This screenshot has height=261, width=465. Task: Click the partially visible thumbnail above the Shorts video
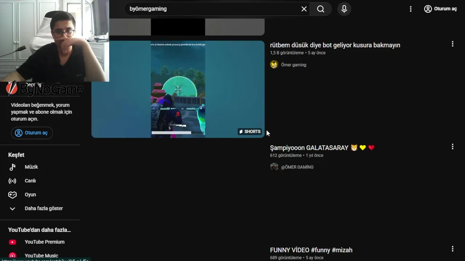pyautogui.click(x=187, y=27)
